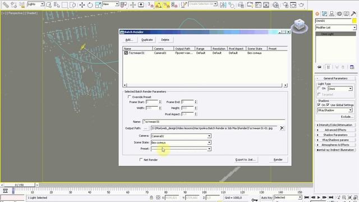
Task: Open the Material Editor icon
Action: point(276,5)
